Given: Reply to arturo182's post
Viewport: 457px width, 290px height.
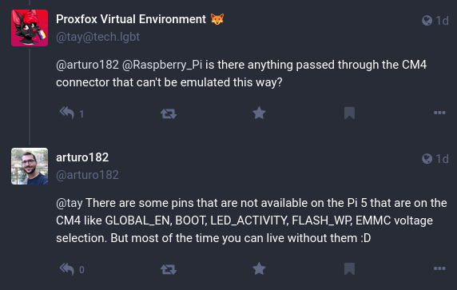Looking at the screenshot, I should tap(67, 268).
